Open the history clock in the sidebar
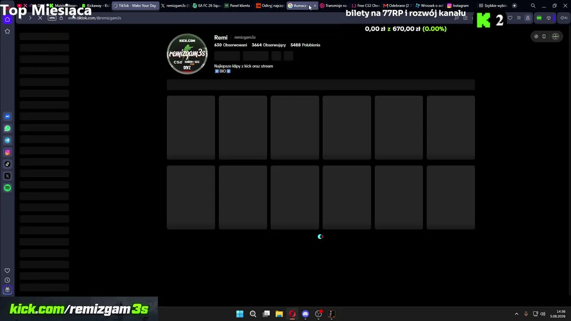571x321 pixels. tap(7, 280)
